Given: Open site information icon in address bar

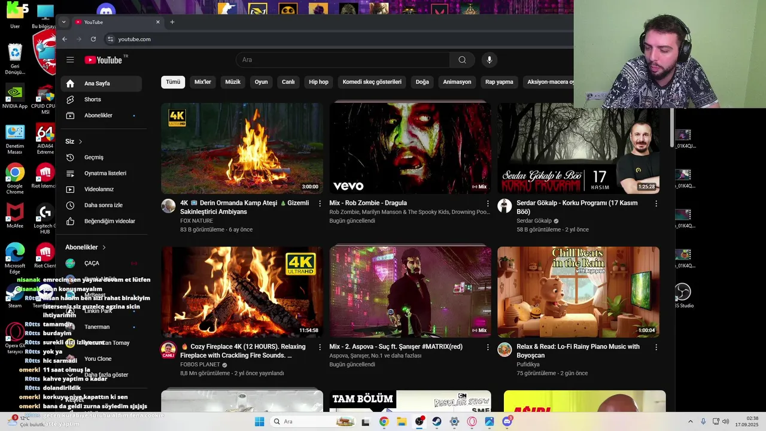Looking at the screenshot, I should point(110,39).
